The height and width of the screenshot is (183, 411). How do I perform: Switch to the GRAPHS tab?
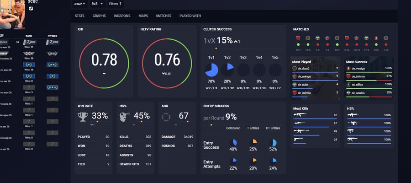pos(99,16)
